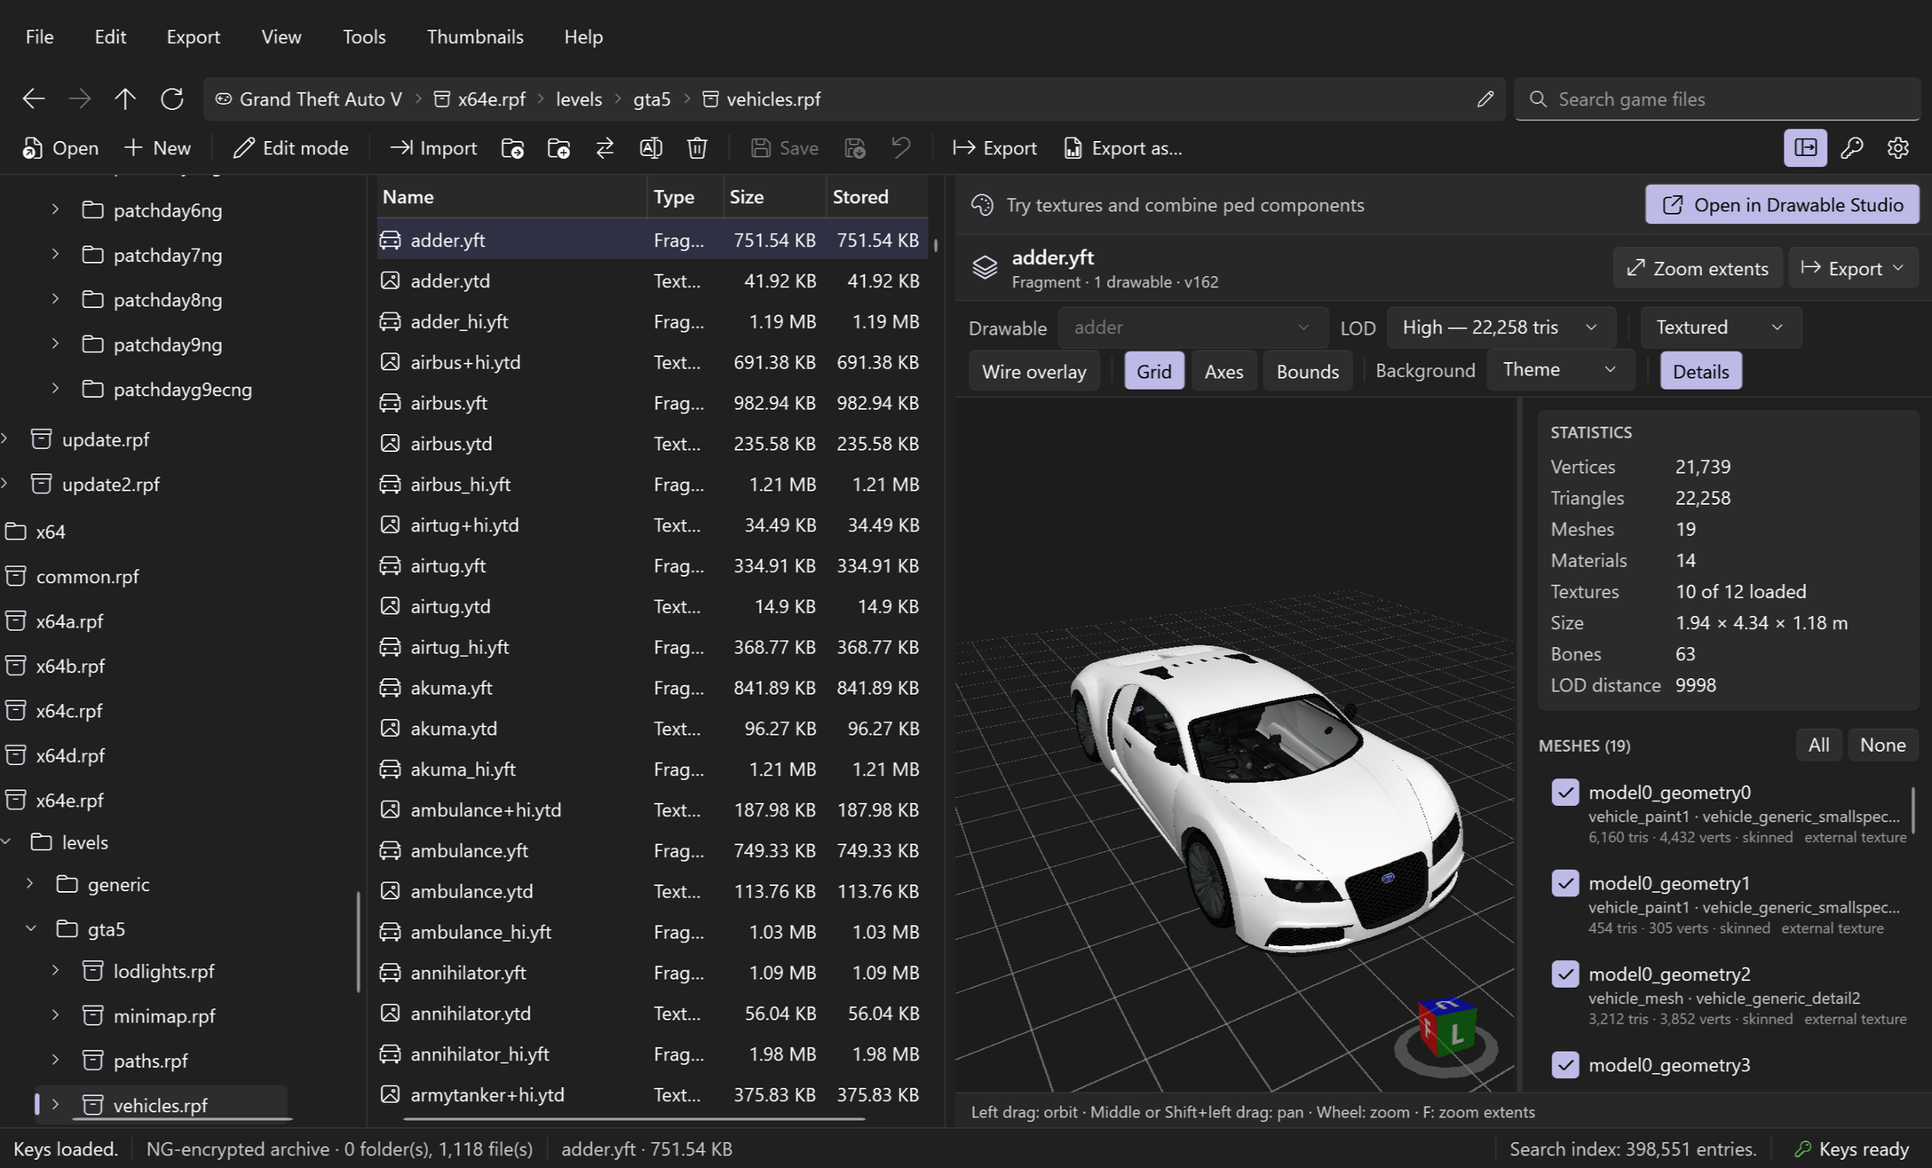Uncheck the model0_geometry0 mesh checkbox
This screenshot has height=1168, width=1932.
tap(1564, 792)
